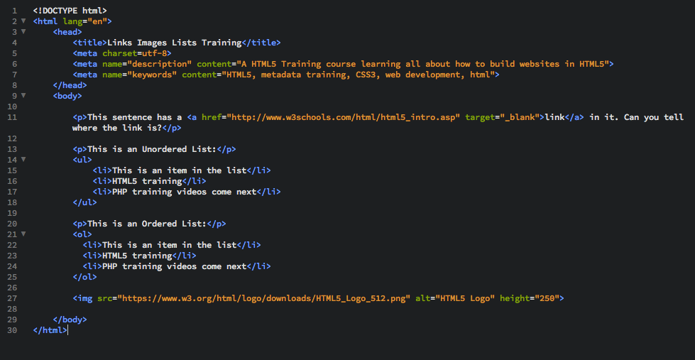Screen dimensions: 695x360
Task: Click line number 27 in the gutter
Action: (12, 298)
